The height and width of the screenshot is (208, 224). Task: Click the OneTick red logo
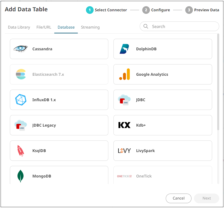124,176
